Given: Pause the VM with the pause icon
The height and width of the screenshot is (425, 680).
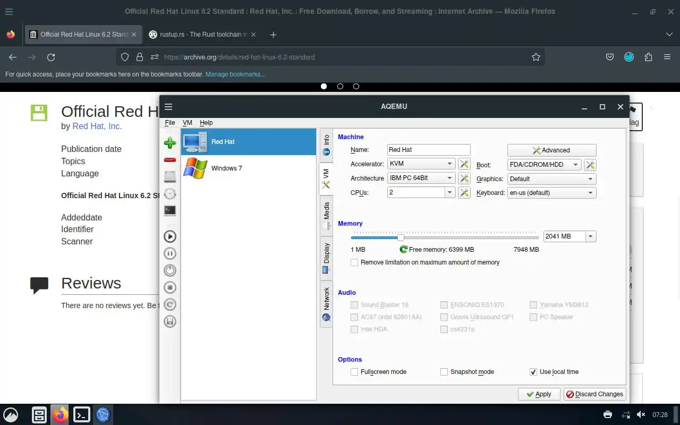Looking at the screenshot, I should [x=170, y=253].
